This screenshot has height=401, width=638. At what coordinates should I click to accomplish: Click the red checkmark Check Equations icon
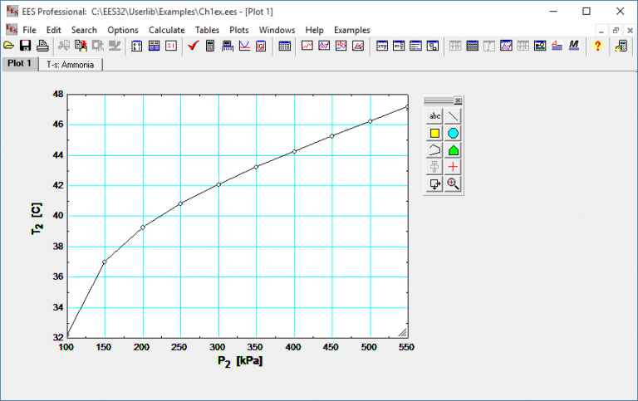click(193, 46)
